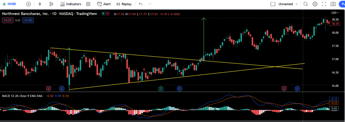
Task: Click the 18.50 price scale value
Action: point(335,19)
